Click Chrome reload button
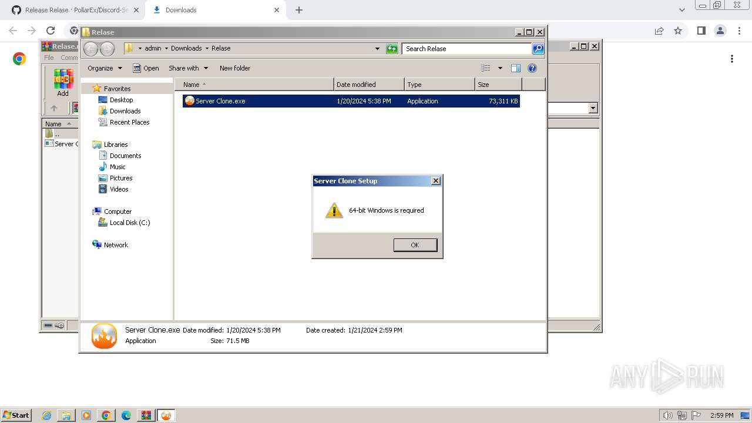The height and width of the screenshot is (423, 752). [51, 31]
